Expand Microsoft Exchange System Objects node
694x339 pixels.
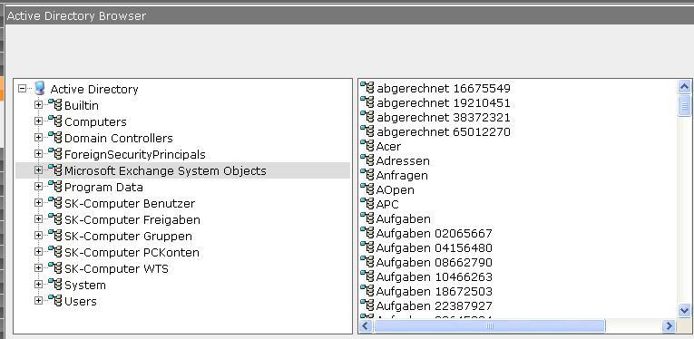(x=38, y=170)
